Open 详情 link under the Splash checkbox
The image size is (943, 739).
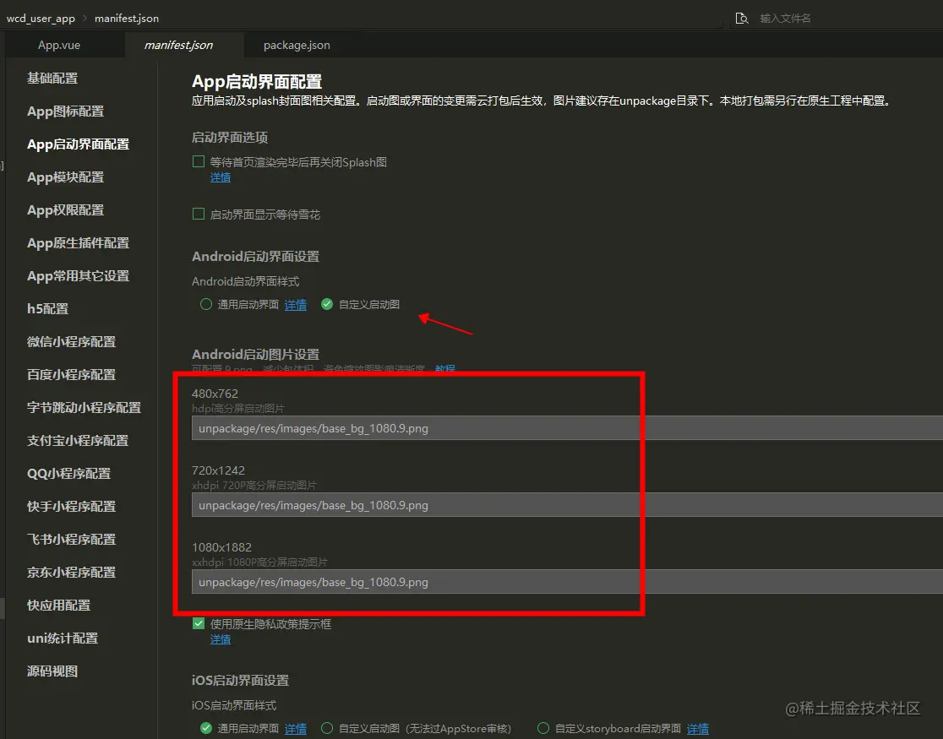[x=220, y=177]
